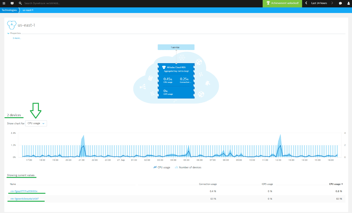Click the 12:00 CPU spike on chart
This screenshot has width=352, height=213.
pos(280,145)
